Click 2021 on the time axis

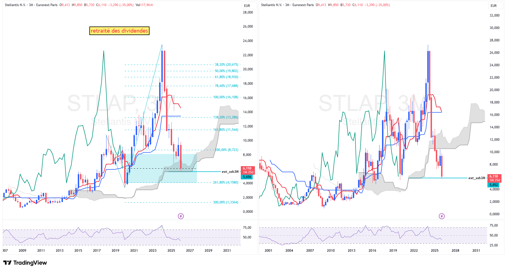[x=134, y=251]
